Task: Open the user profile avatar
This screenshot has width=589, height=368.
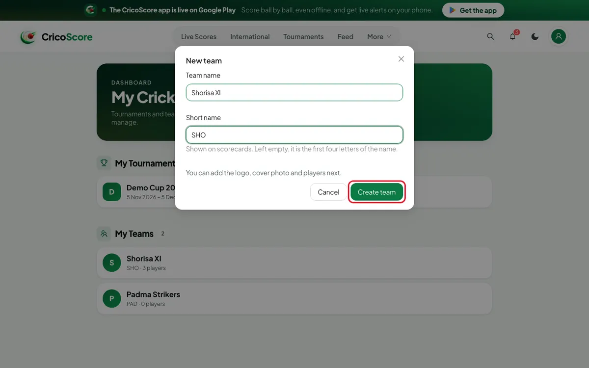Action: pyautogui.click(x=559, y=36)
